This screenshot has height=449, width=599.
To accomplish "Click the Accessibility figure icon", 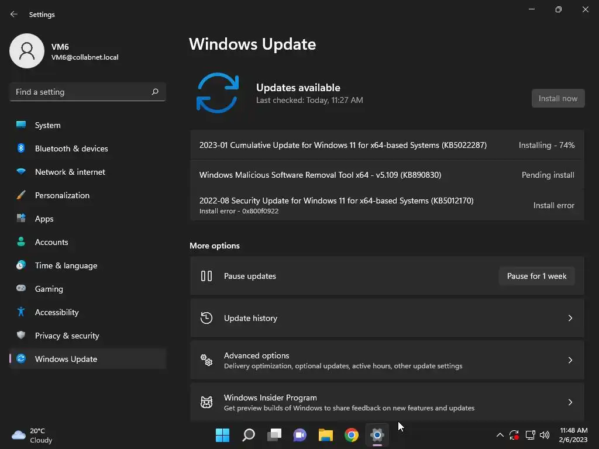I will click(21, 312).
